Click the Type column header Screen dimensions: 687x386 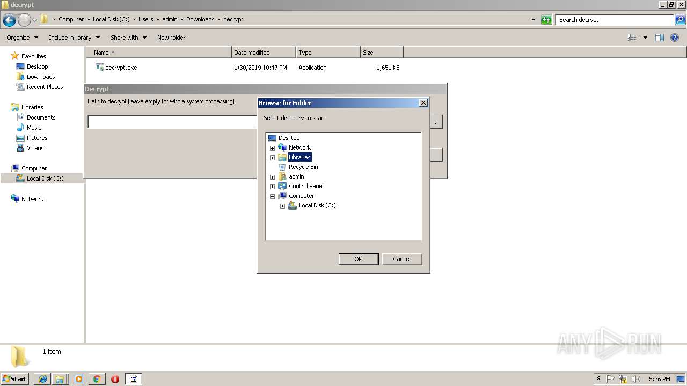[x=328, y=53]
